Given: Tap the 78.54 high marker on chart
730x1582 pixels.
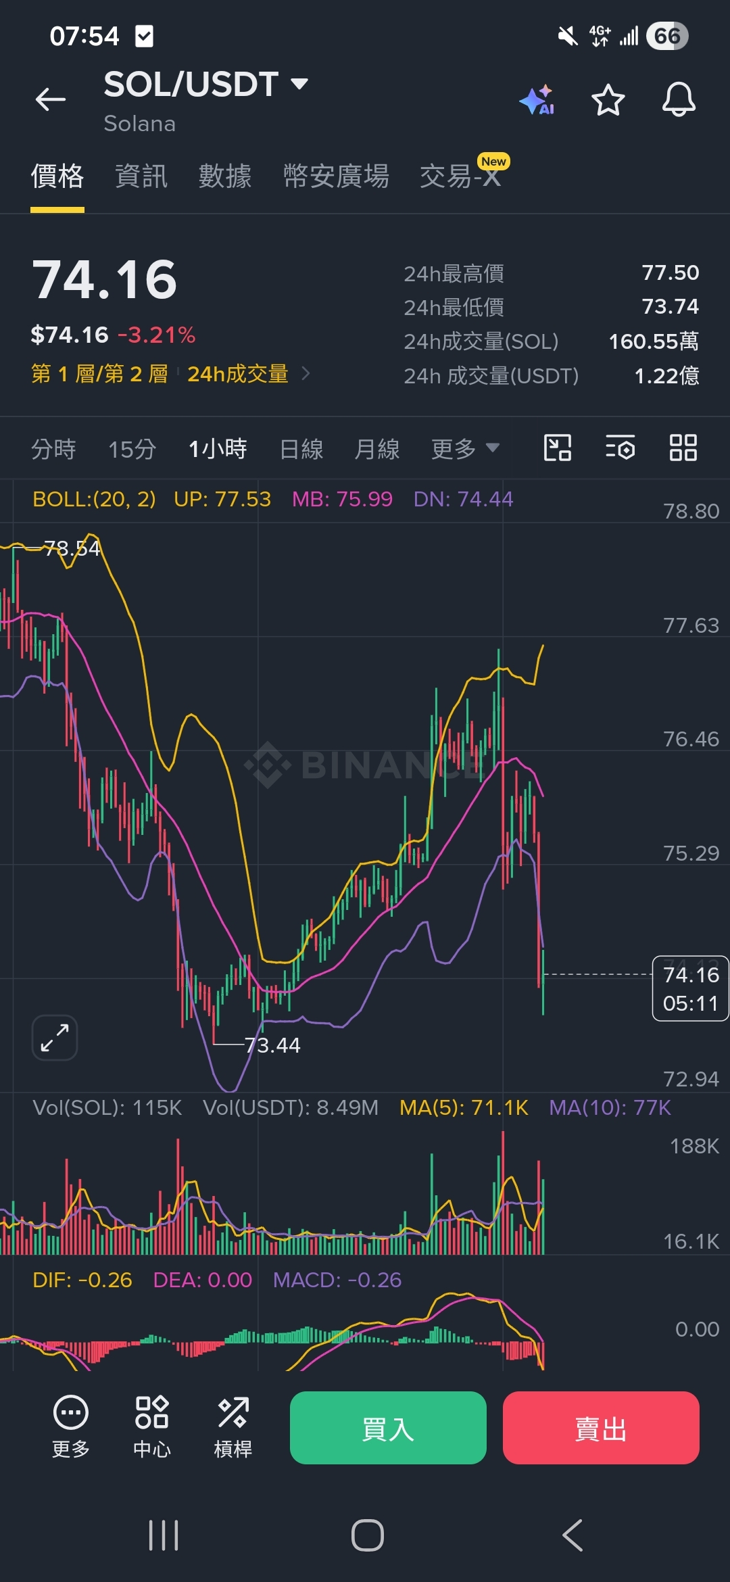Looking at the screenshot, I should [72, 548].
